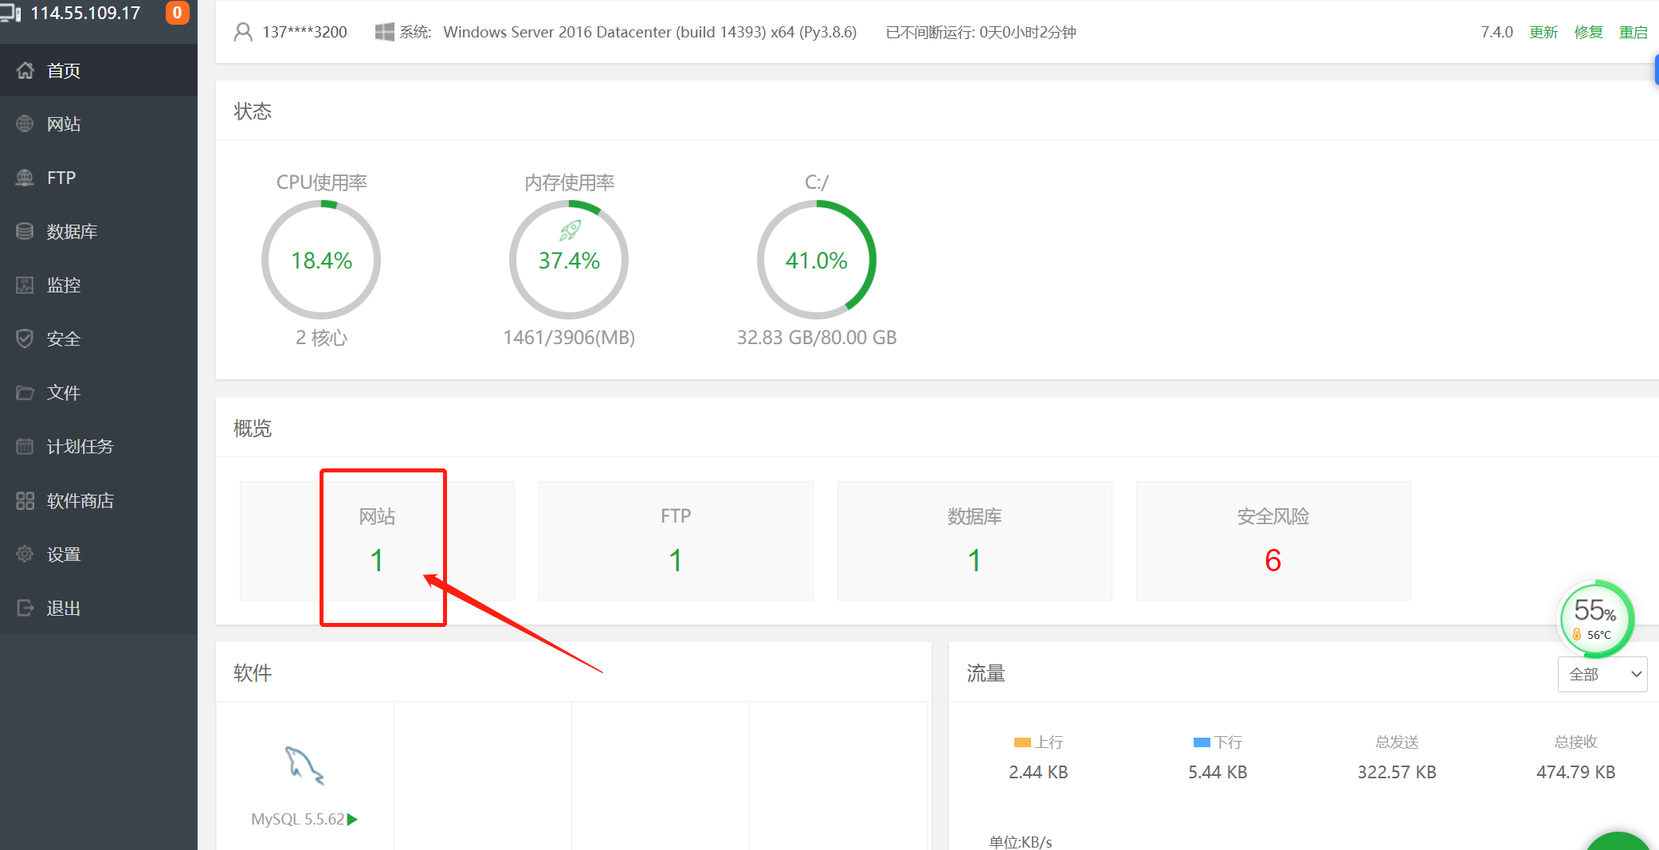Click the Windows logo icon next to 系统
1659x850 pixels.
(x=384, y=32)
